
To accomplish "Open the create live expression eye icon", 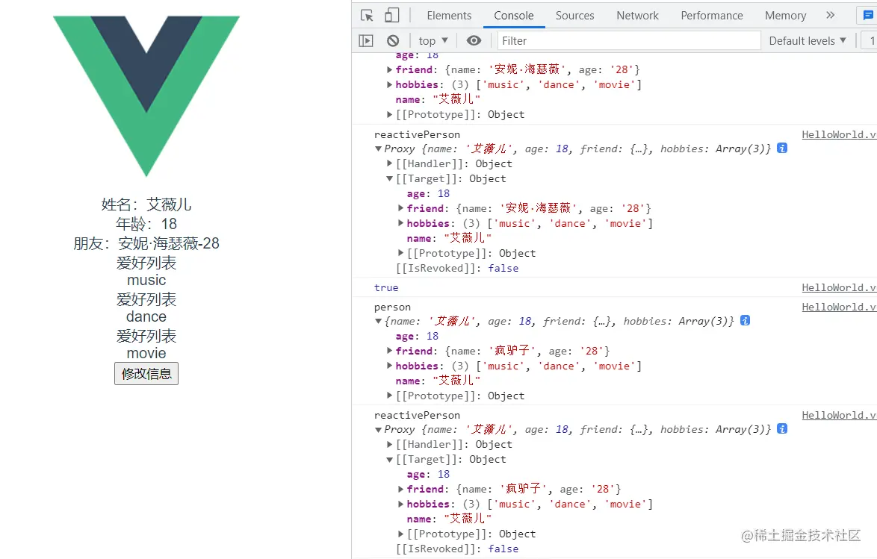I will (474, 40).
